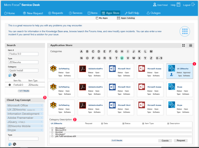The height and width of the screenshot is (148, 199).
Task: Open the Status column filter
Action: [123, 123]
